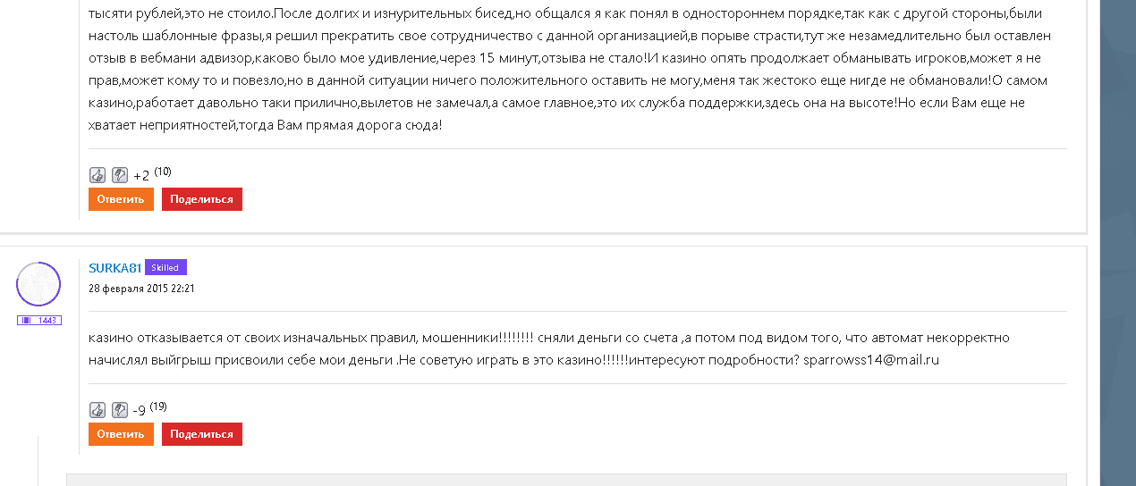
Task: Share SURKA81's review via Поделиться
Action: (201, 434)
